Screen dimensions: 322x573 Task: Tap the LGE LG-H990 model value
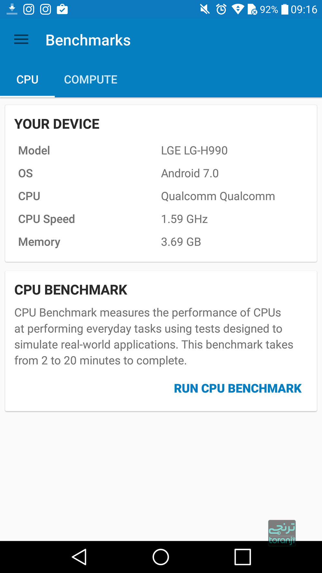point(194,151)
